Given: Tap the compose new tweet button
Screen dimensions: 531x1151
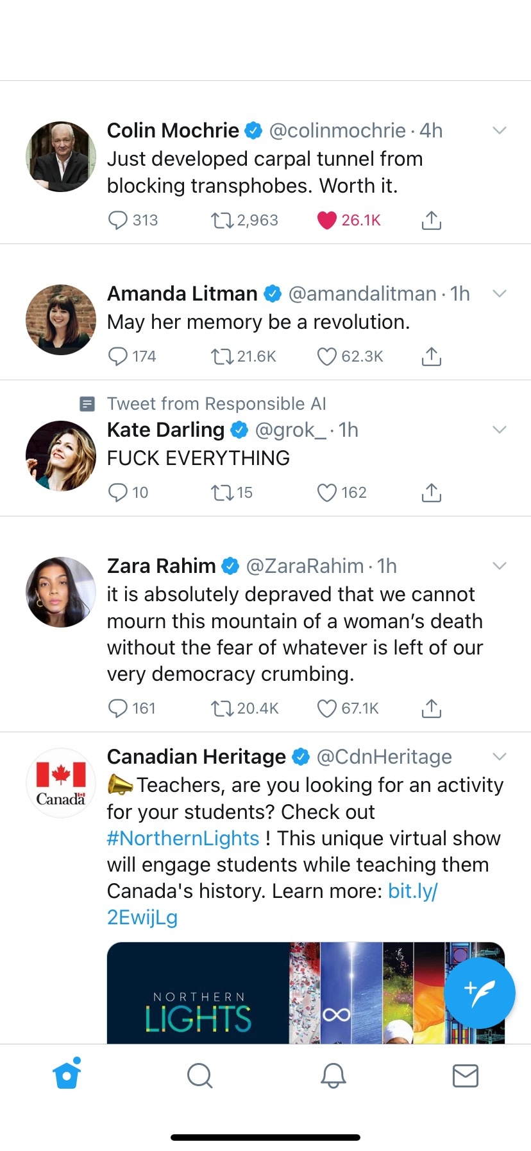Looking at the screenshot, I should (479, 993).
